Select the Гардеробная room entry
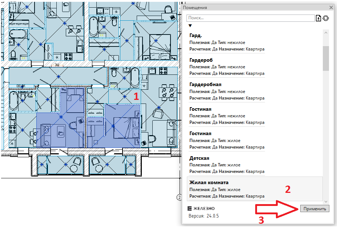337x227 pixels. pos(255,91)
